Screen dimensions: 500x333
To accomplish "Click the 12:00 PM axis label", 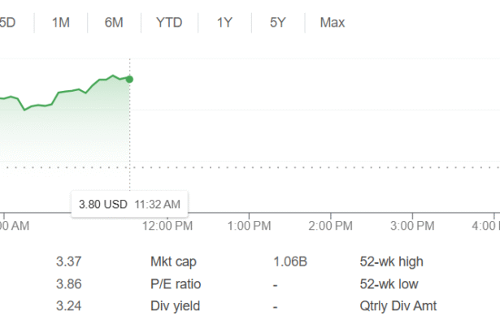I will tap(167, 225).
